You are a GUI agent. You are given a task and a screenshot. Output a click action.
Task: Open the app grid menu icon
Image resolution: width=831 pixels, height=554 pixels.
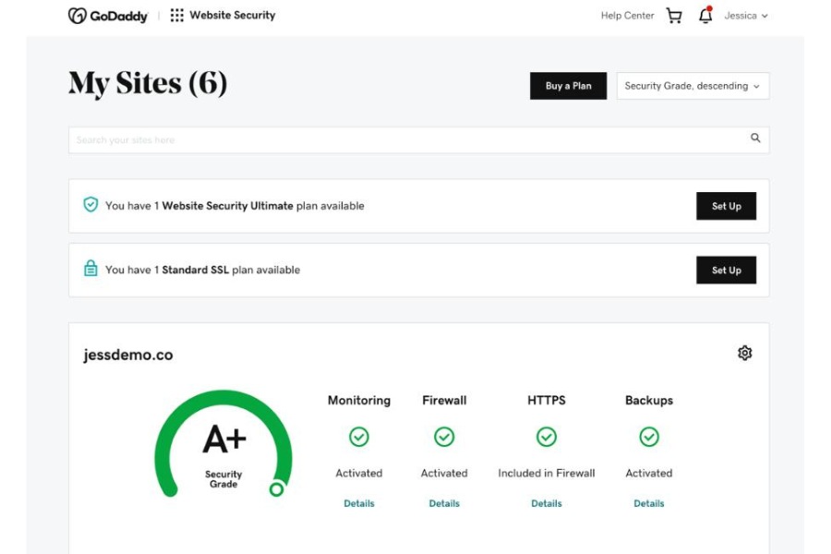[x=177, y=16]
